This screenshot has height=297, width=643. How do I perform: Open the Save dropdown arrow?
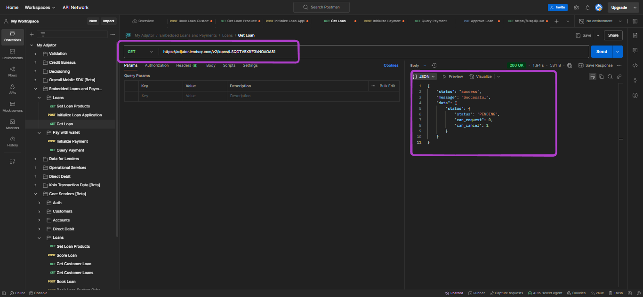[x=598, y=35]
